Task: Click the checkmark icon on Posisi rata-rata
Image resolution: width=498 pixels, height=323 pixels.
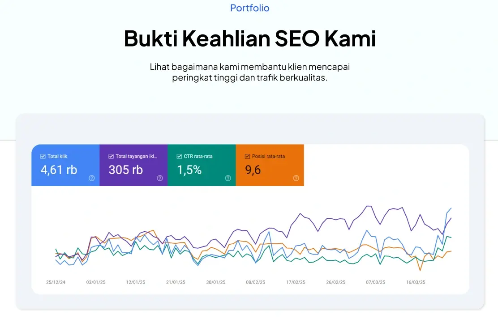Action: [247, 156]
